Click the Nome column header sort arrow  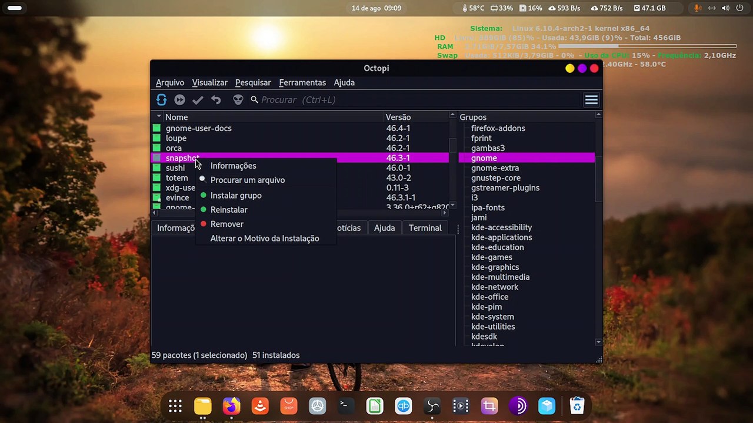tap(158, 117)
